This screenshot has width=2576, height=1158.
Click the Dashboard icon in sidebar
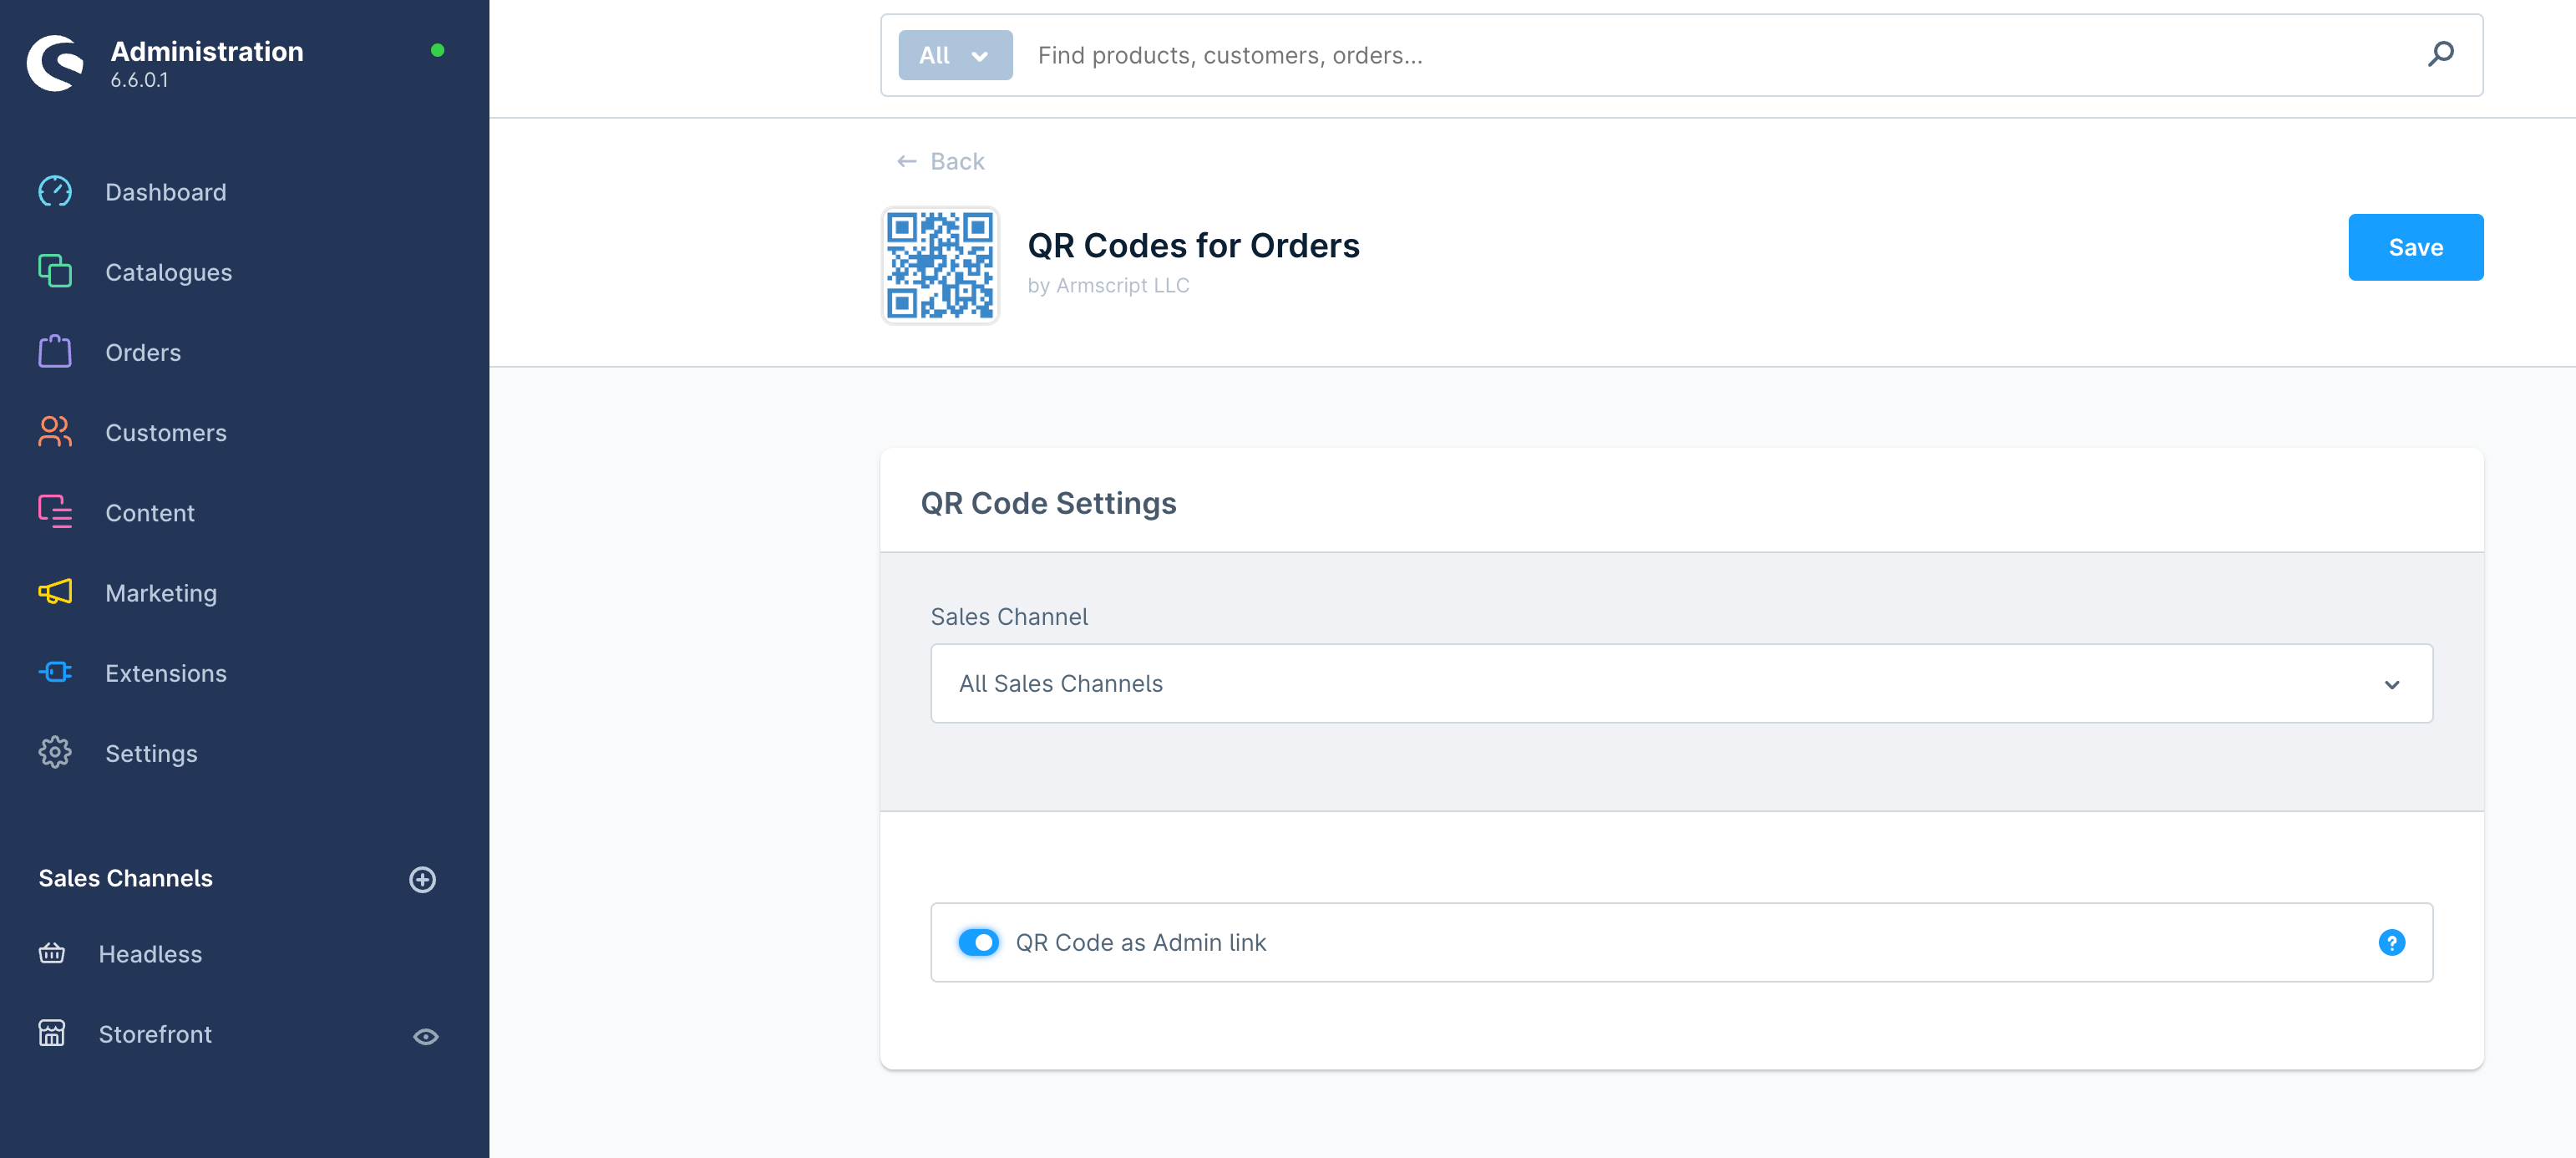click(x=54, y=190)
